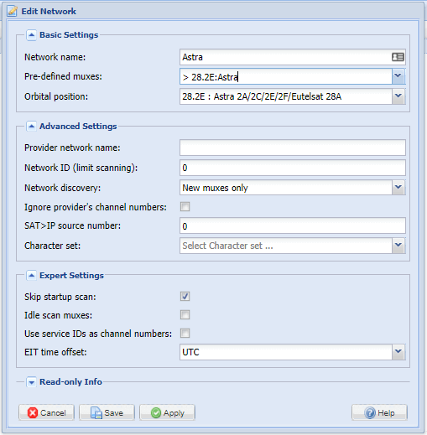Expand the Read-only Info section
Screen dimensions: 427x435
[31, 382]
